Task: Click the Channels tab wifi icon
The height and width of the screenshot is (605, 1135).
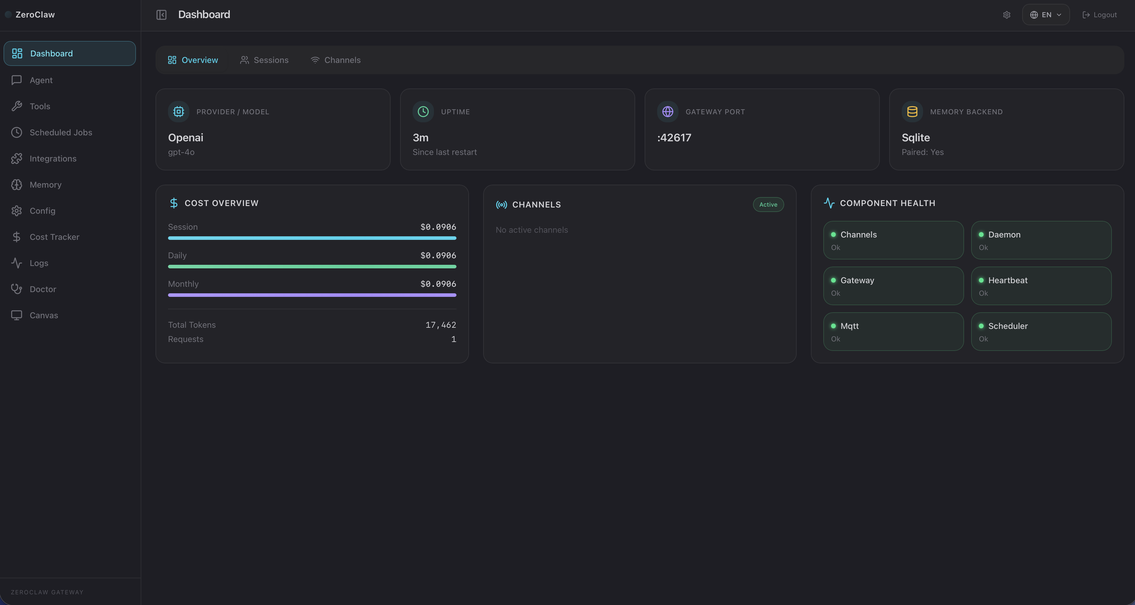Action: [x=315, y=60]
